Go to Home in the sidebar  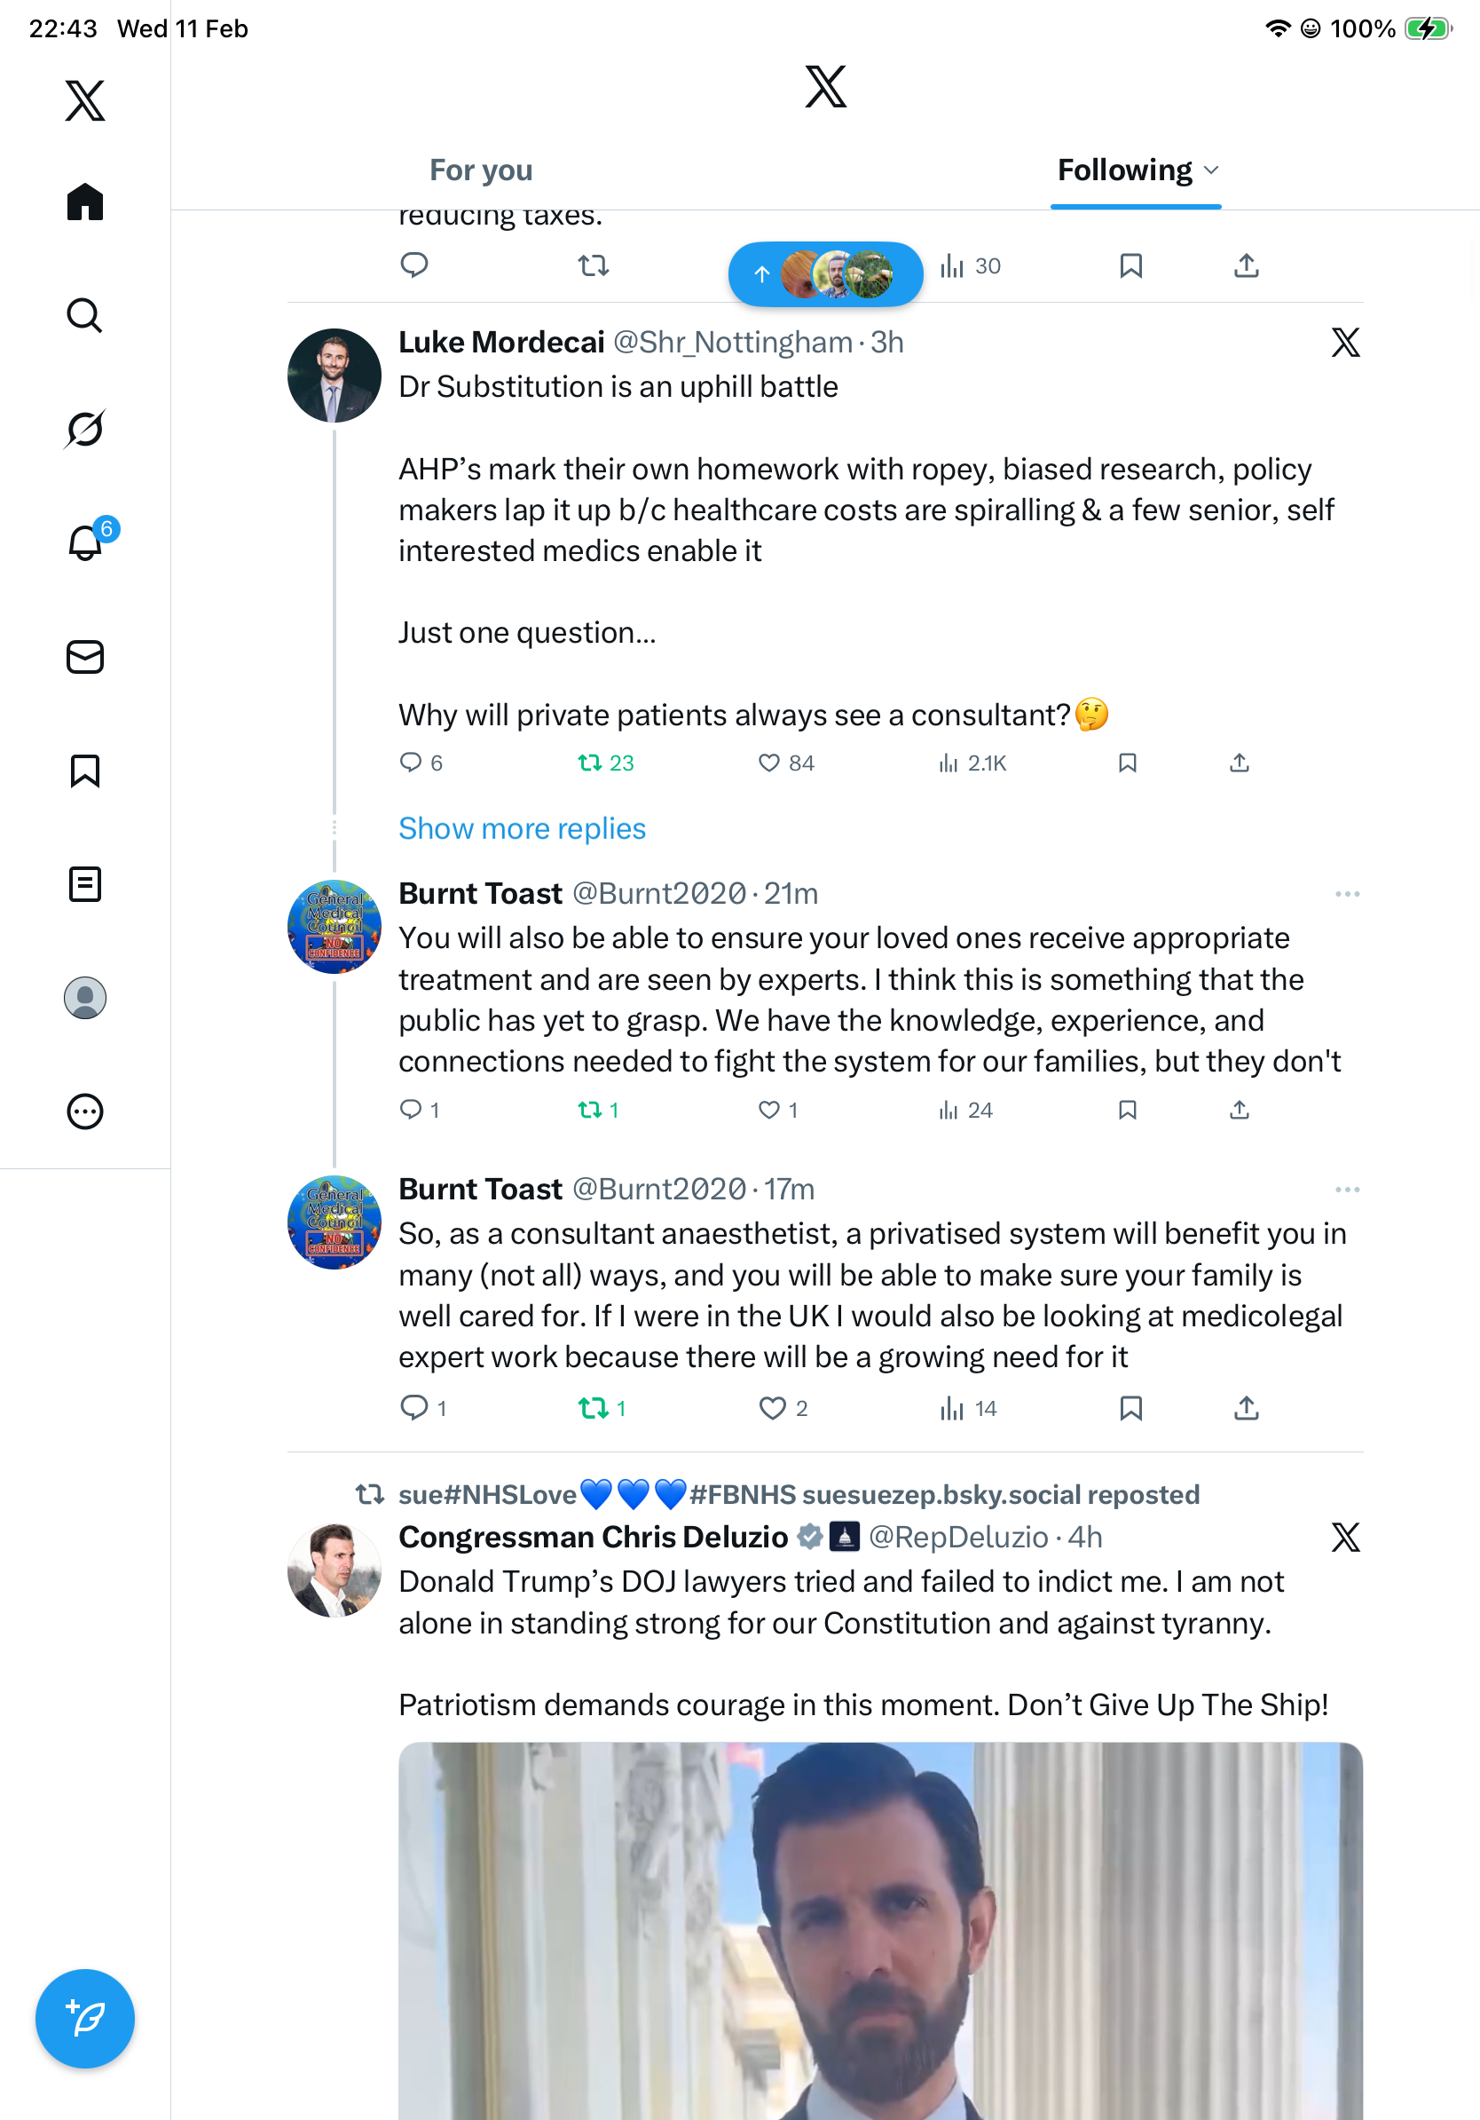point(85,202)
